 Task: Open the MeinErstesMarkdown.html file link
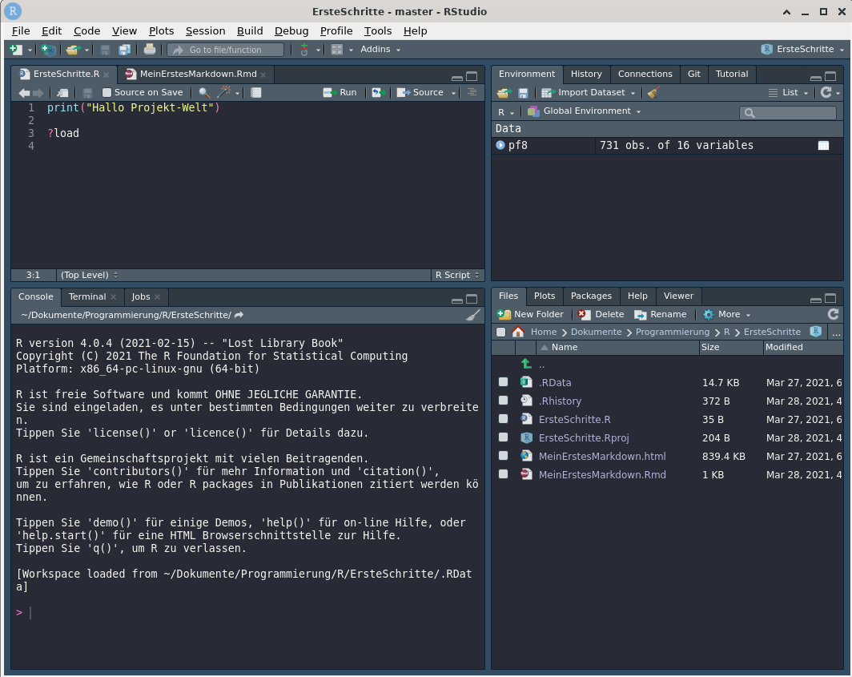(602, 456)
